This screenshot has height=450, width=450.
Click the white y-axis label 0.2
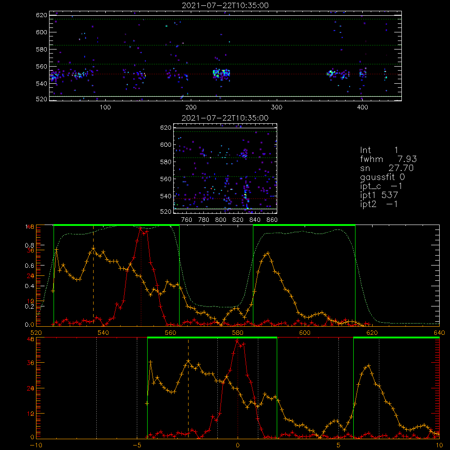(30, 306)
